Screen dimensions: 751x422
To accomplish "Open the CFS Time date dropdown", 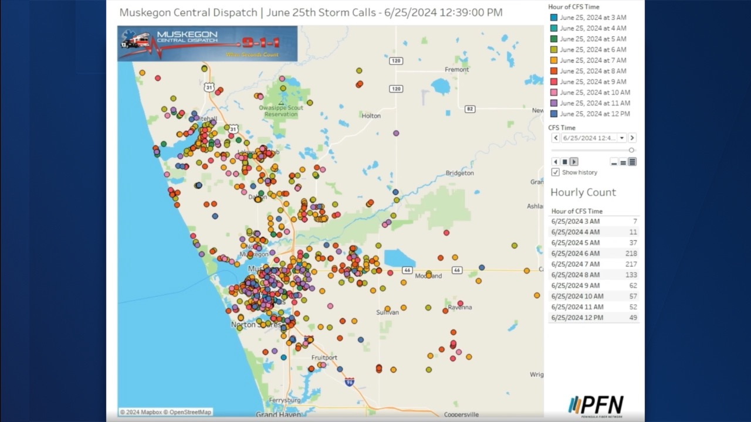I will pos(622,138).
